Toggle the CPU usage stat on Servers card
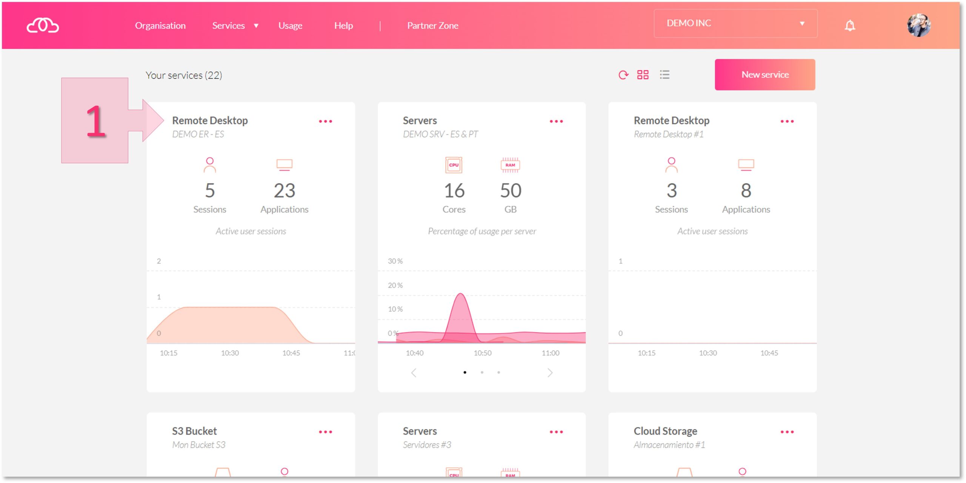966x483 pixels. [454, 165]
